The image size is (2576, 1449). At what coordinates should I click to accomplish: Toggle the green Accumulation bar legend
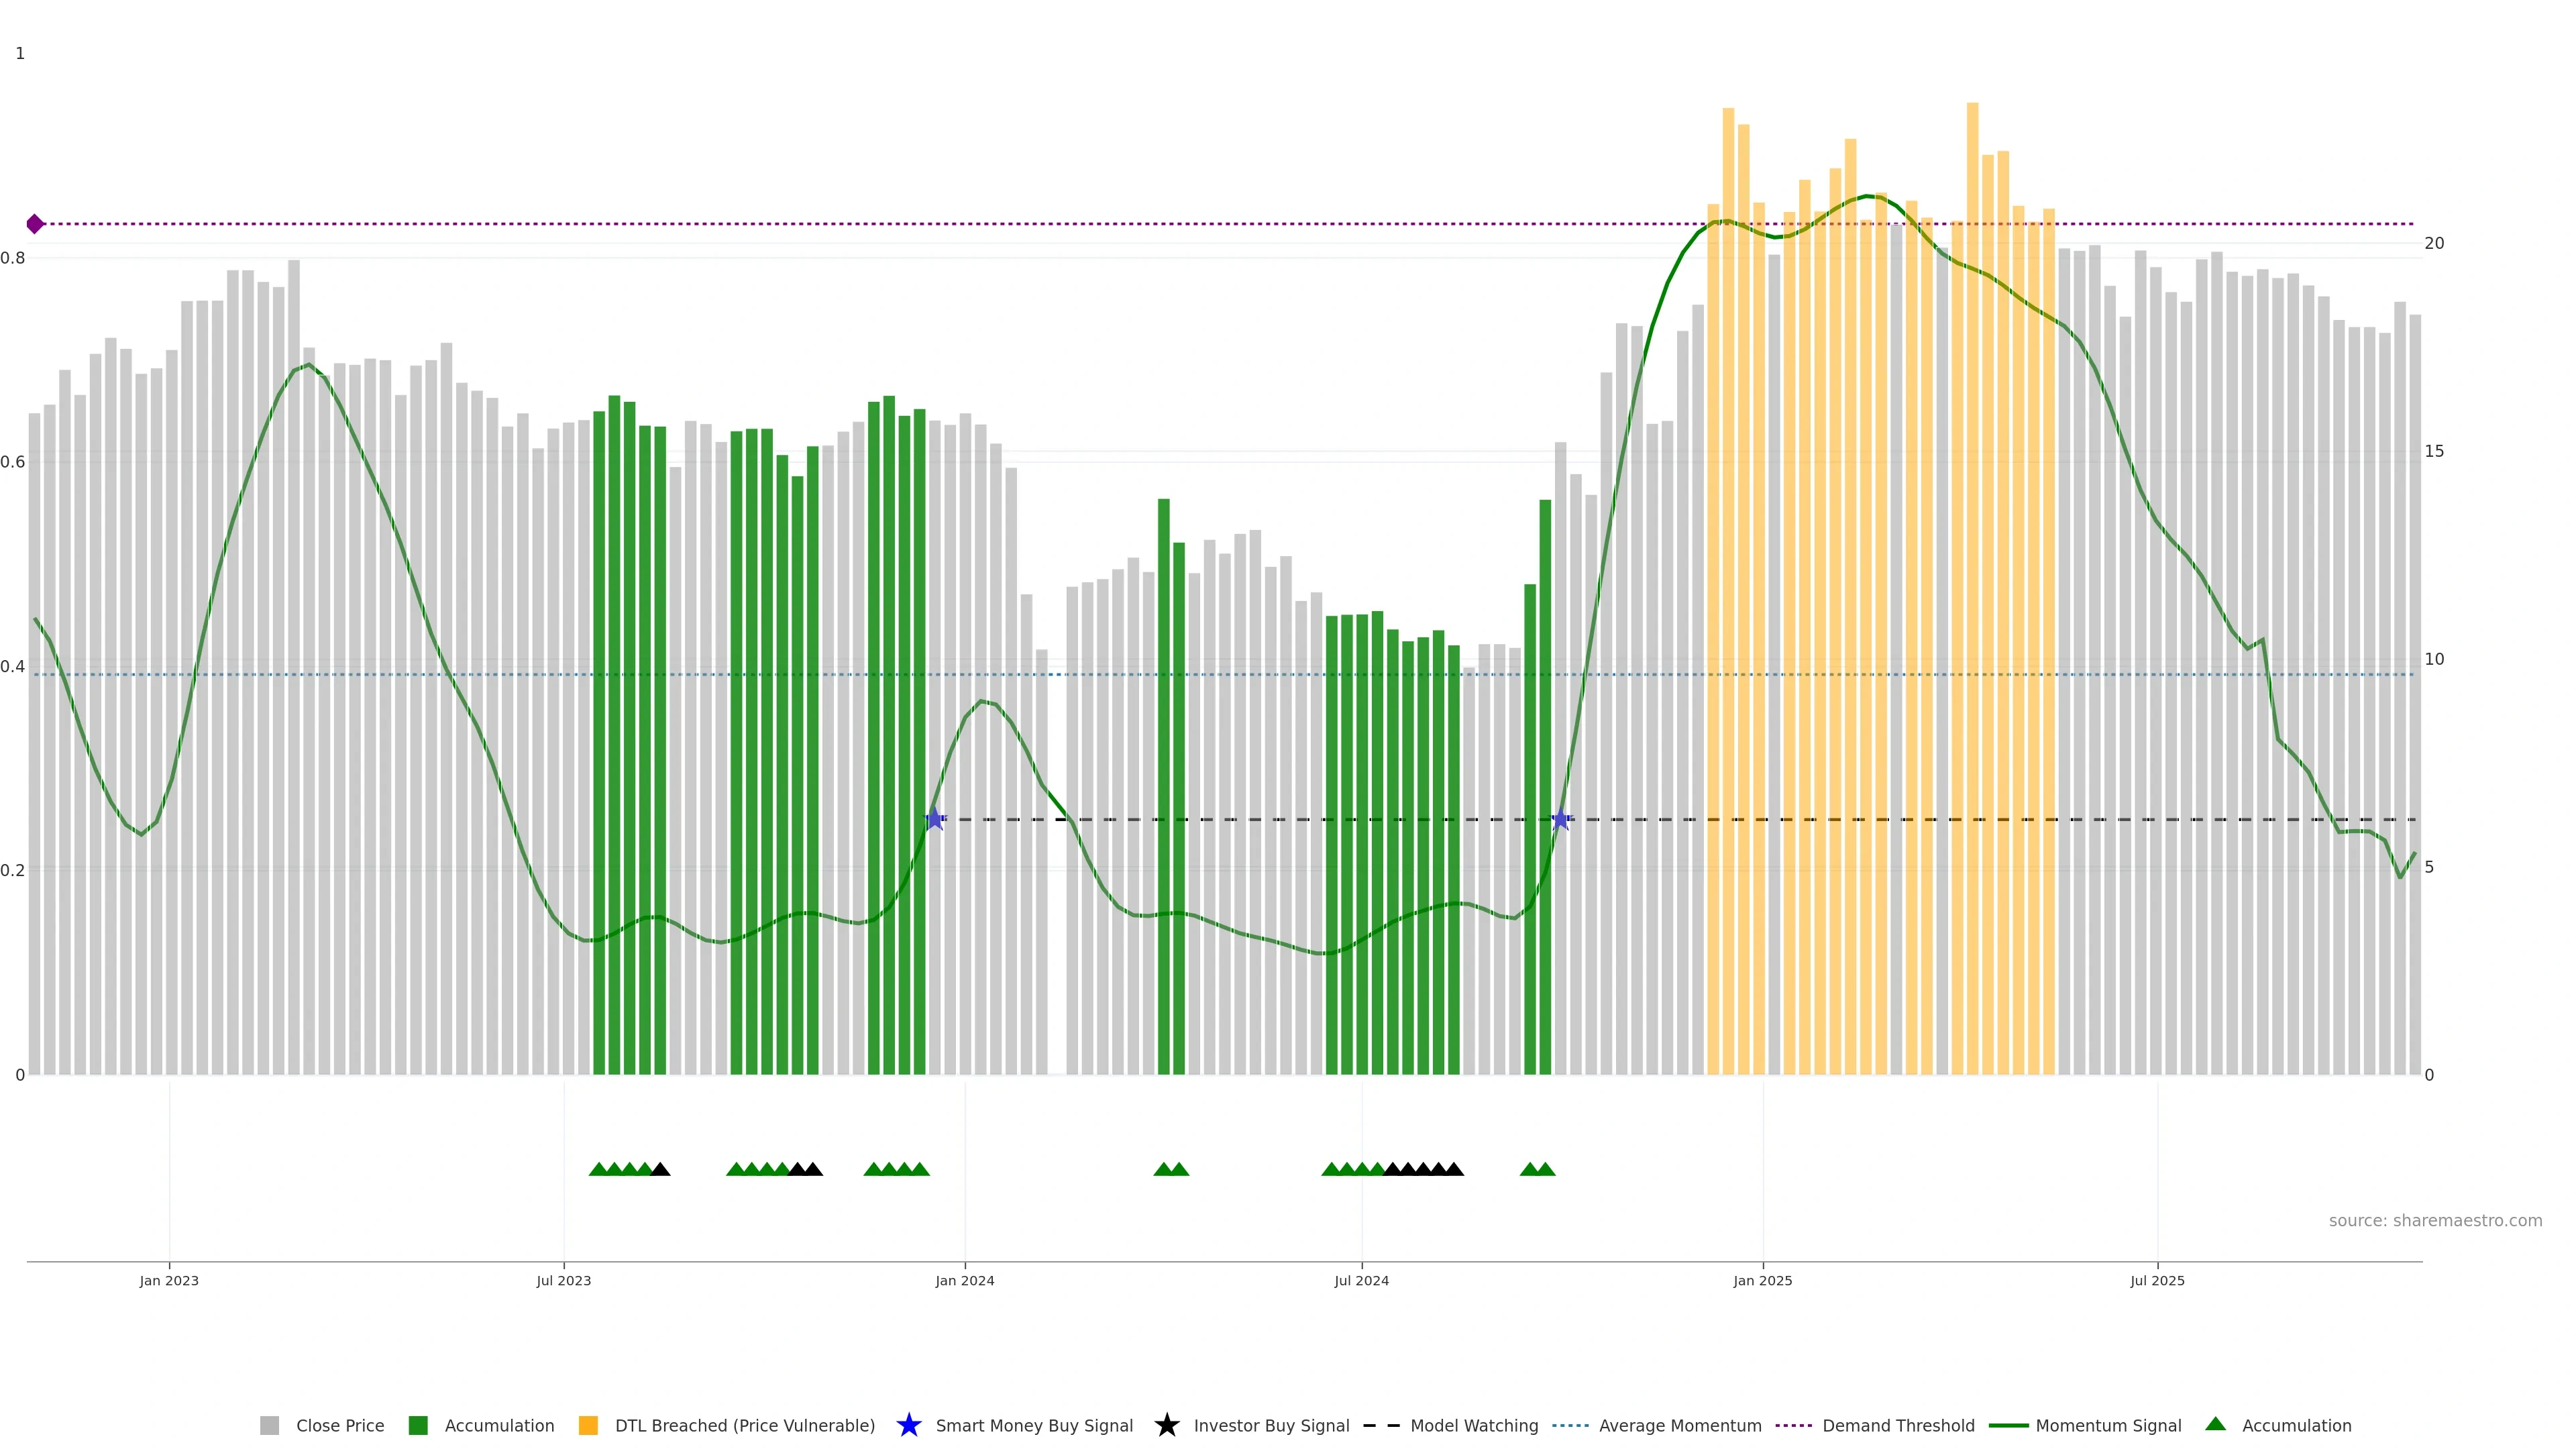[418, 1425]
